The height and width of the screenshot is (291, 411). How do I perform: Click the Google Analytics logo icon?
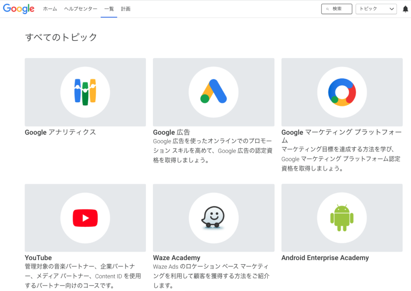point(85,92)
